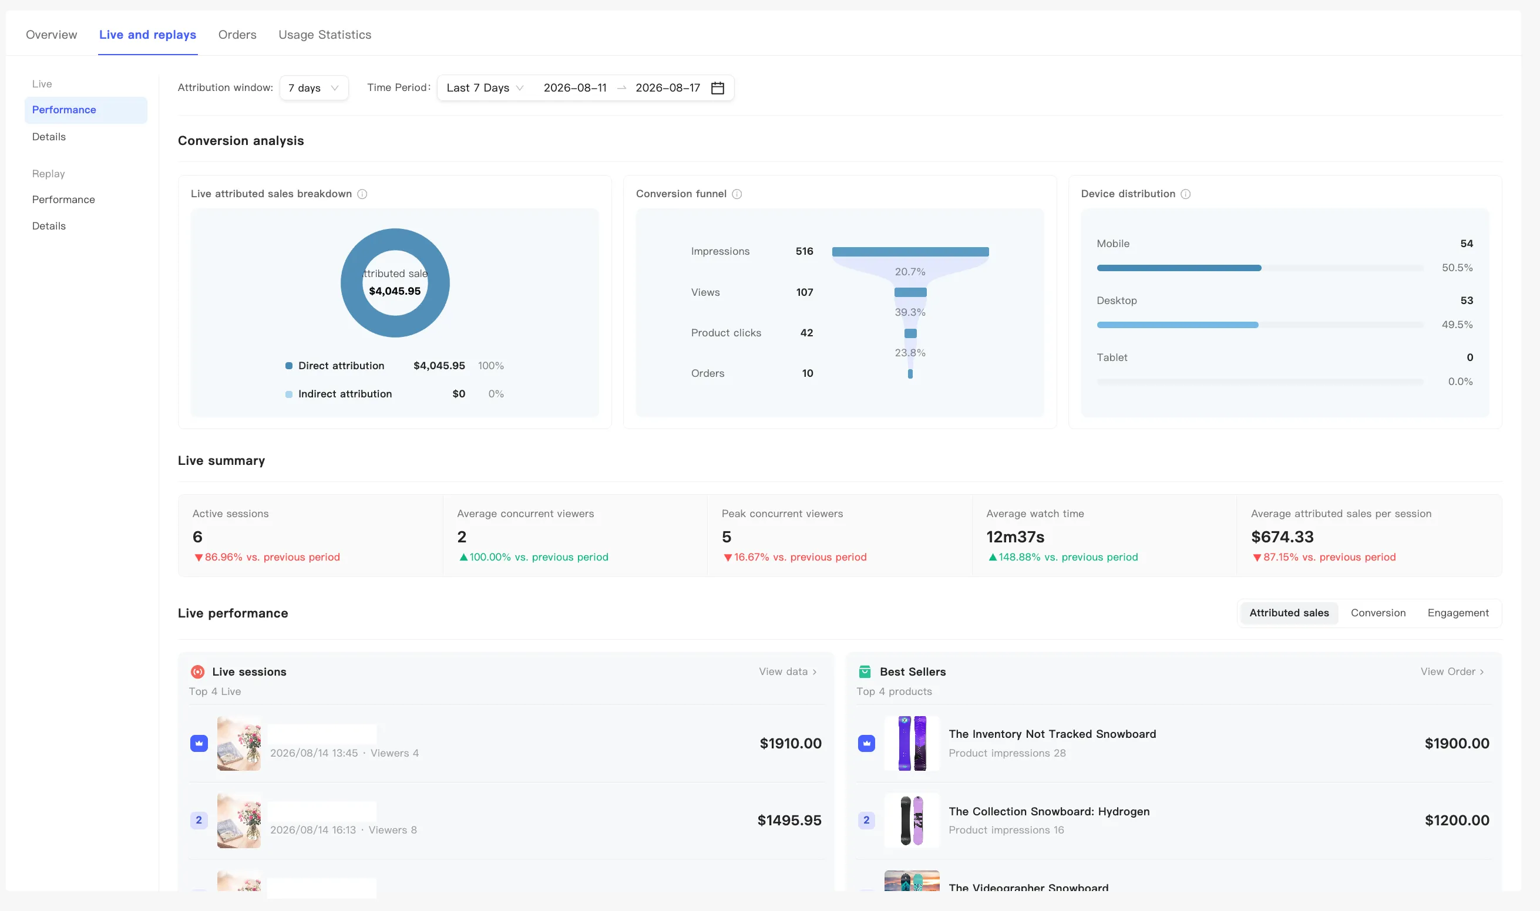The height and width of the screenshot is (911, 1540).
Task: Click the start date 2026-08-11 field
Action: point(575,88)
